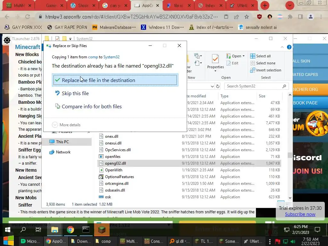Select Network in navigation pane
The width and height of the screenshot is (328, 246).
tap(63, 152)
